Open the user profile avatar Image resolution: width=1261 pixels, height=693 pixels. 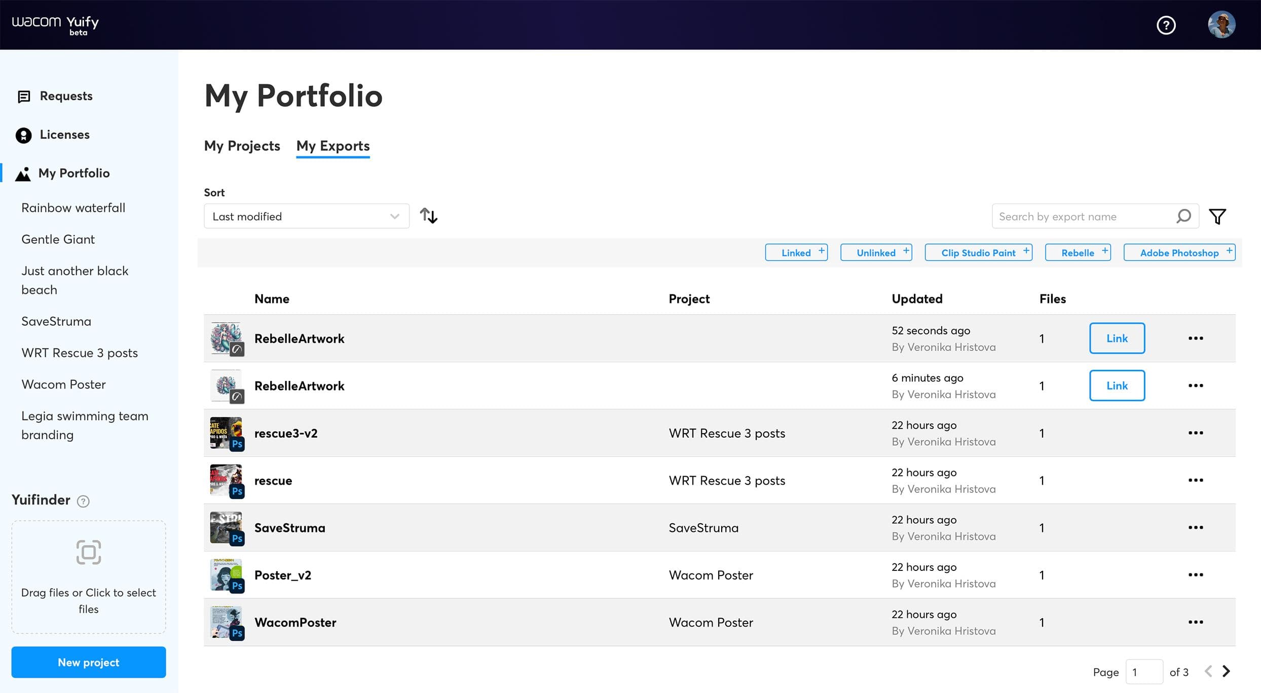pyautogui.click(x=1221, y=25)
